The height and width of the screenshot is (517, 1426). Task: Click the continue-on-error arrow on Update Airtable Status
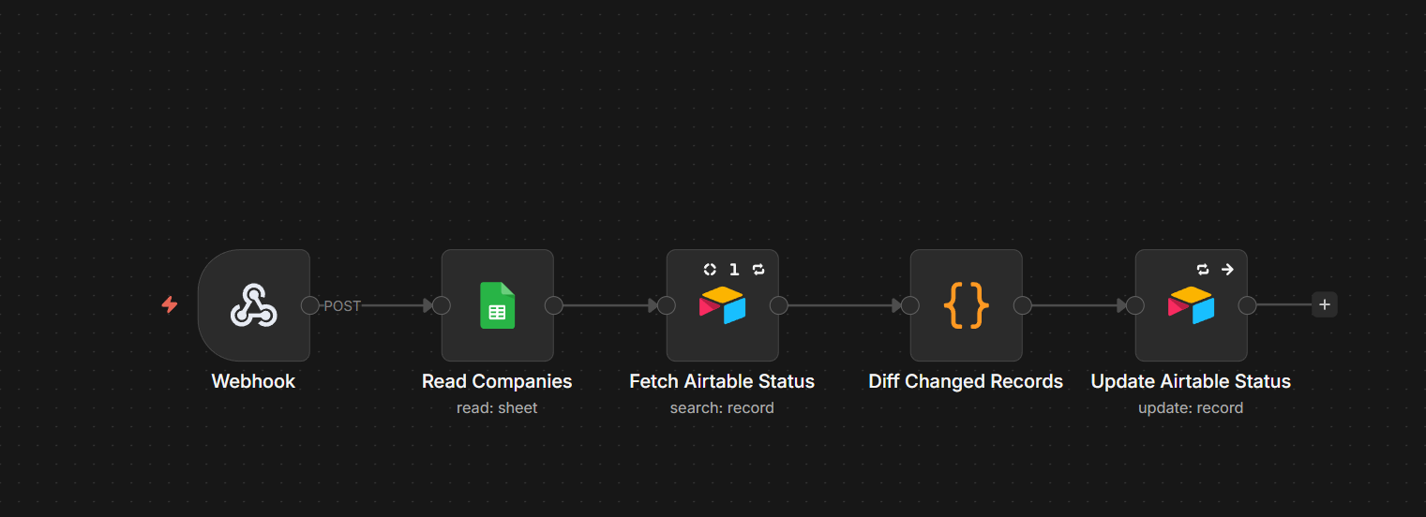point(1227,270)
